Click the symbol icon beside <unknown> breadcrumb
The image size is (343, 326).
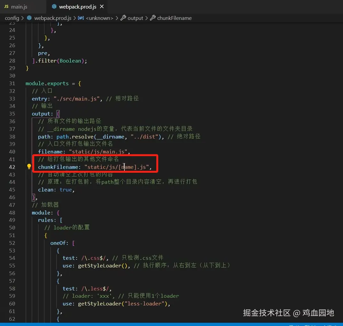(x=81, y=18)
